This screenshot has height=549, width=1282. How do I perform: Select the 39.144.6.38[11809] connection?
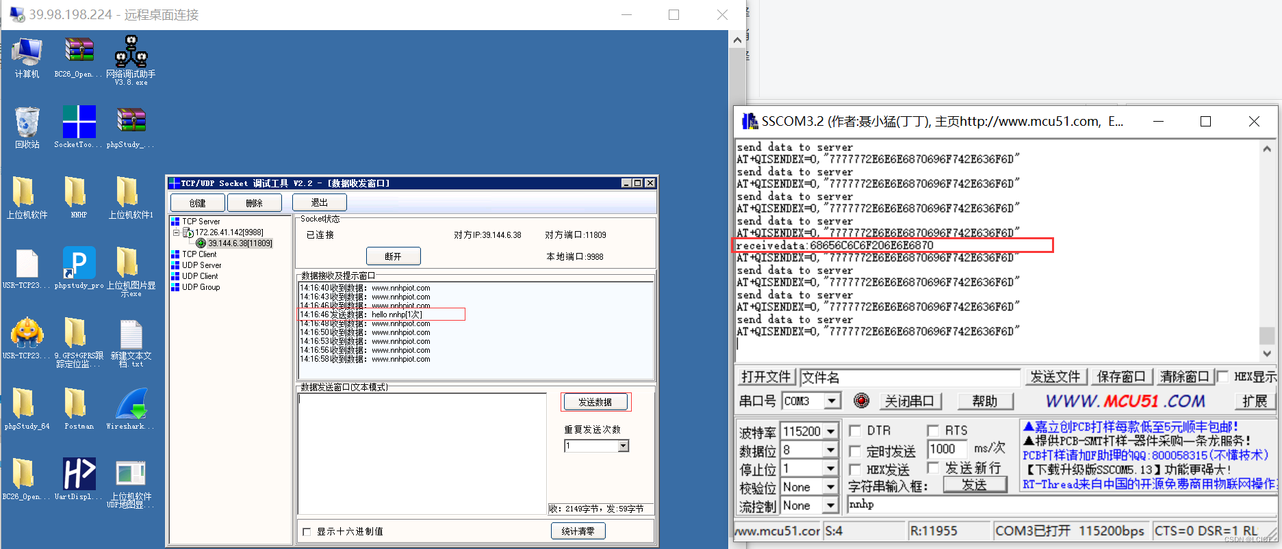point(240,243)
